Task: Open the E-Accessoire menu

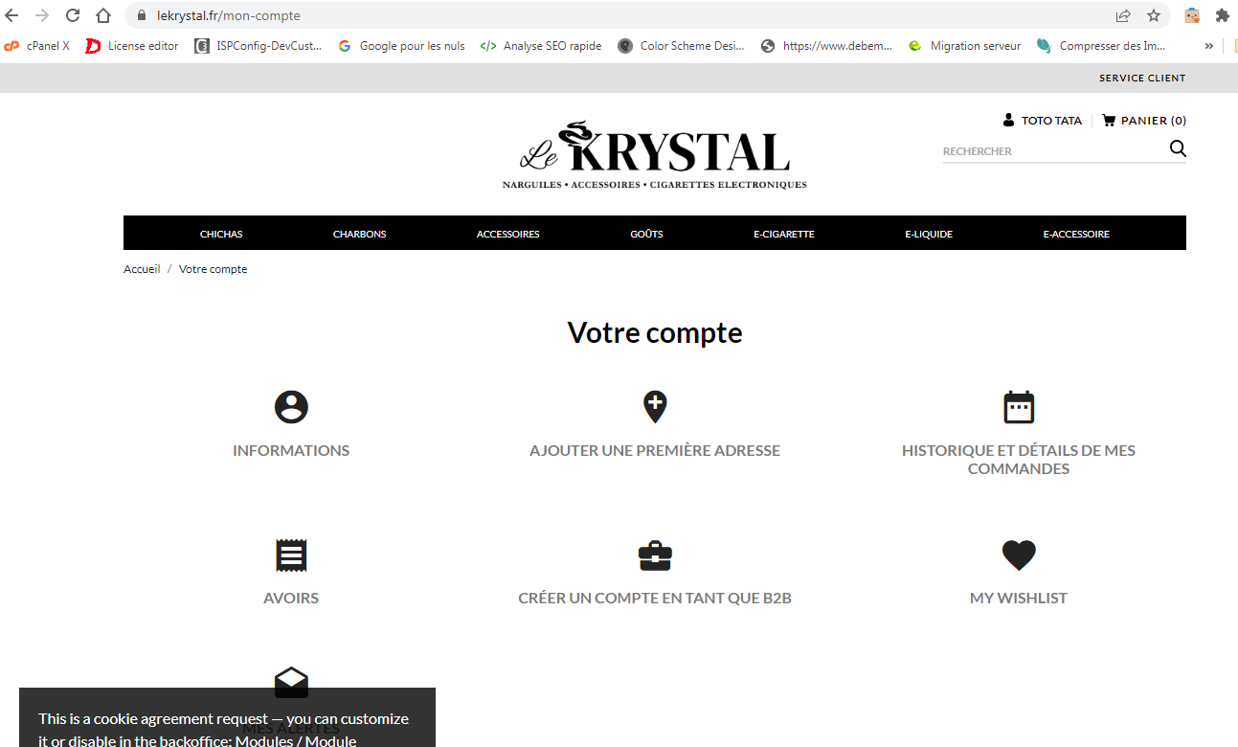Action: 1077,234
